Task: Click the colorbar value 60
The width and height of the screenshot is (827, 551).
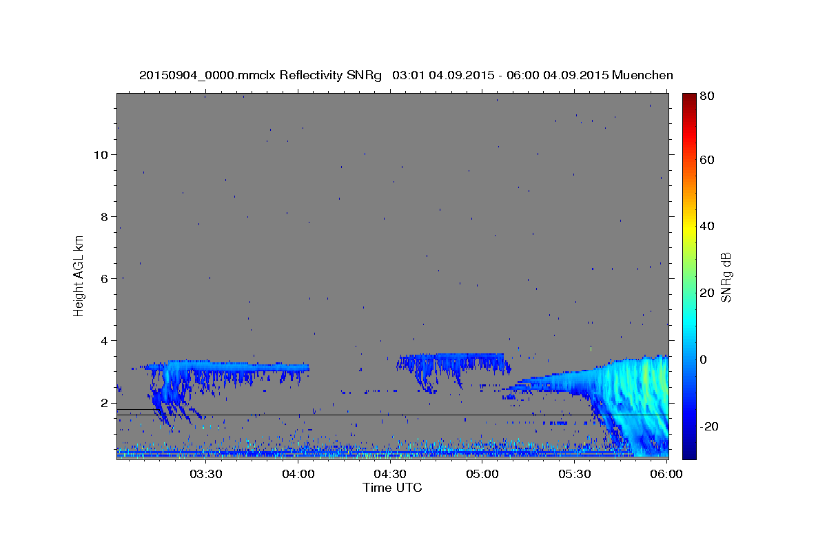Action: tap(706, 160)
